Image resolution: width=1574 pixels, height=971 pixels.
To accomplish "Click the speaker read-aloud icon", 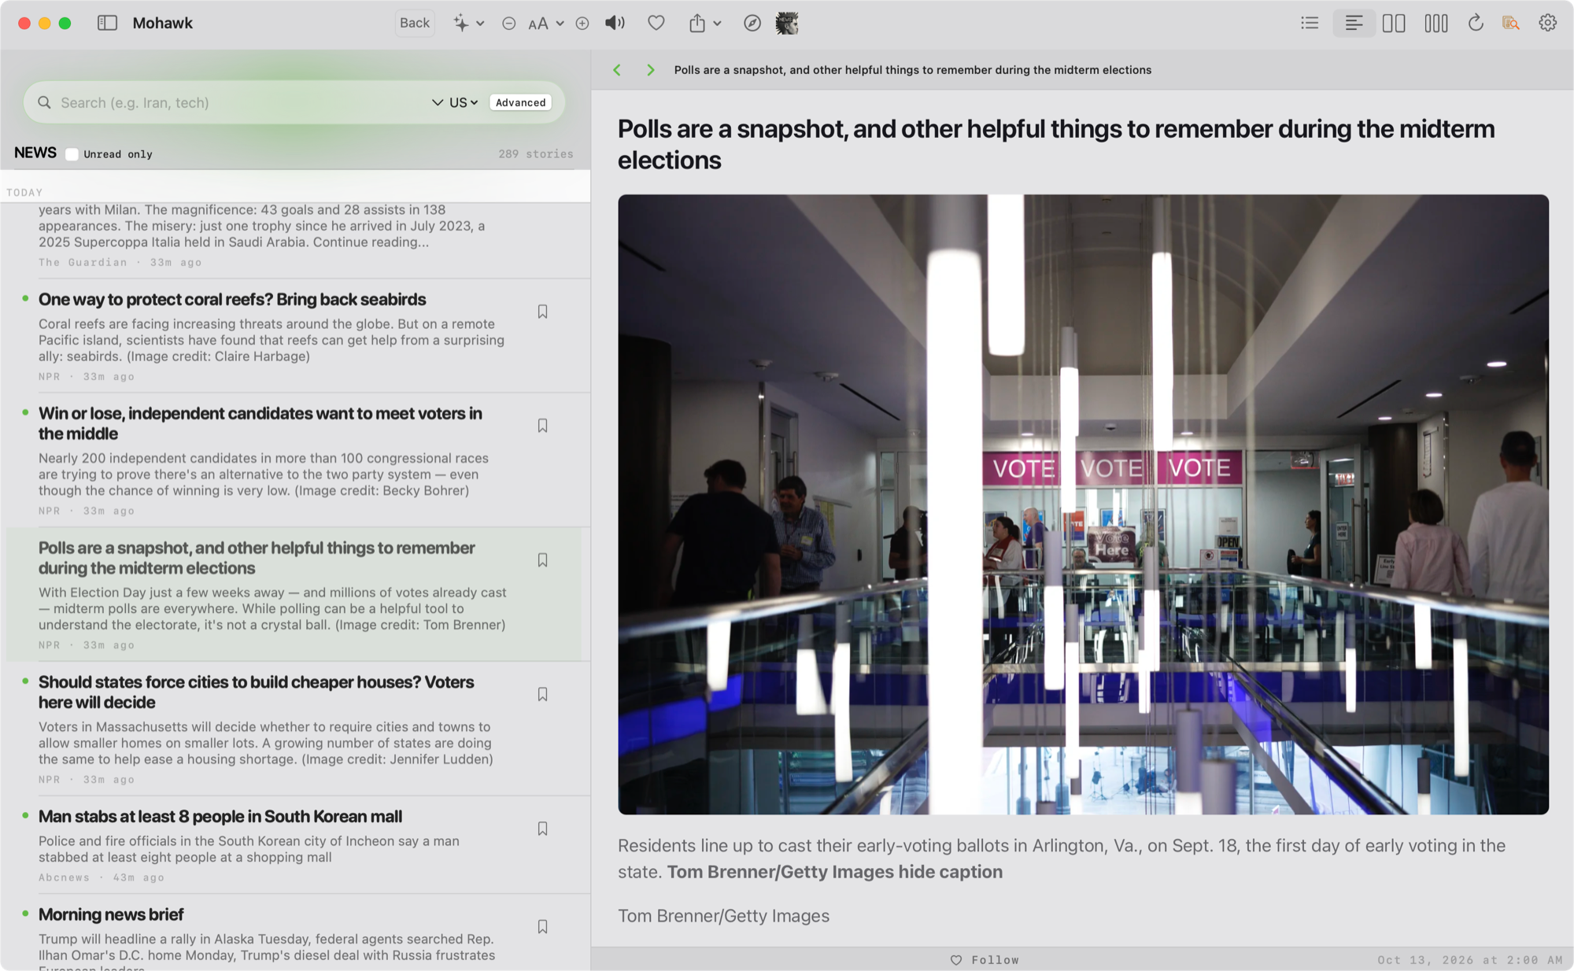I will click(615, 24).
